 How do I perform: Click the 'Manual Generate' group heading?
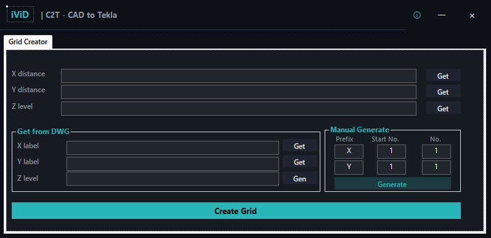(360, 130)
